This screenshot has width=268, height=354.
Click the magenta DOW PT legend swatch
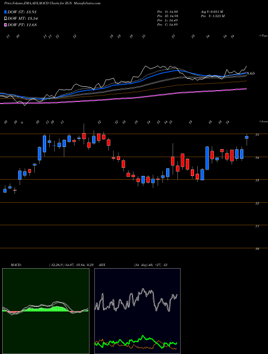click(x=6, y=25)
